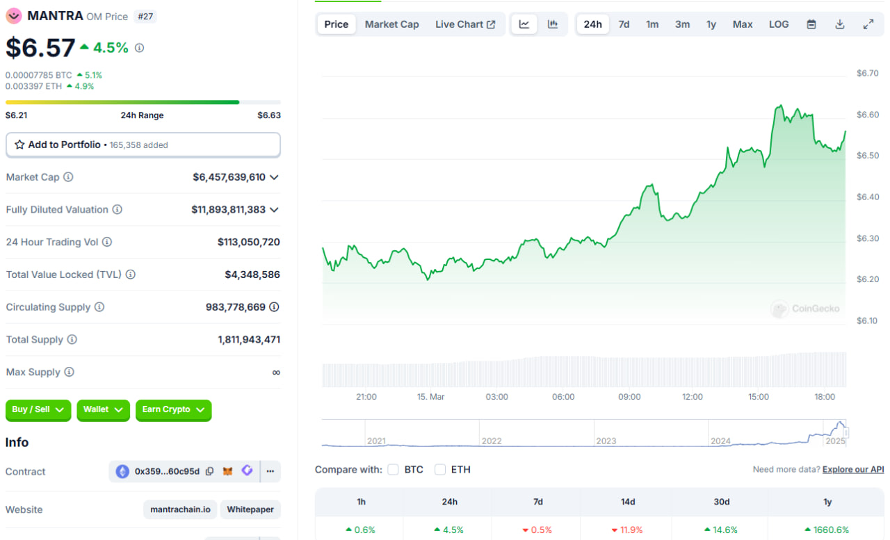
Task: Click the $6.57 current price
Action: coord(40,47)
